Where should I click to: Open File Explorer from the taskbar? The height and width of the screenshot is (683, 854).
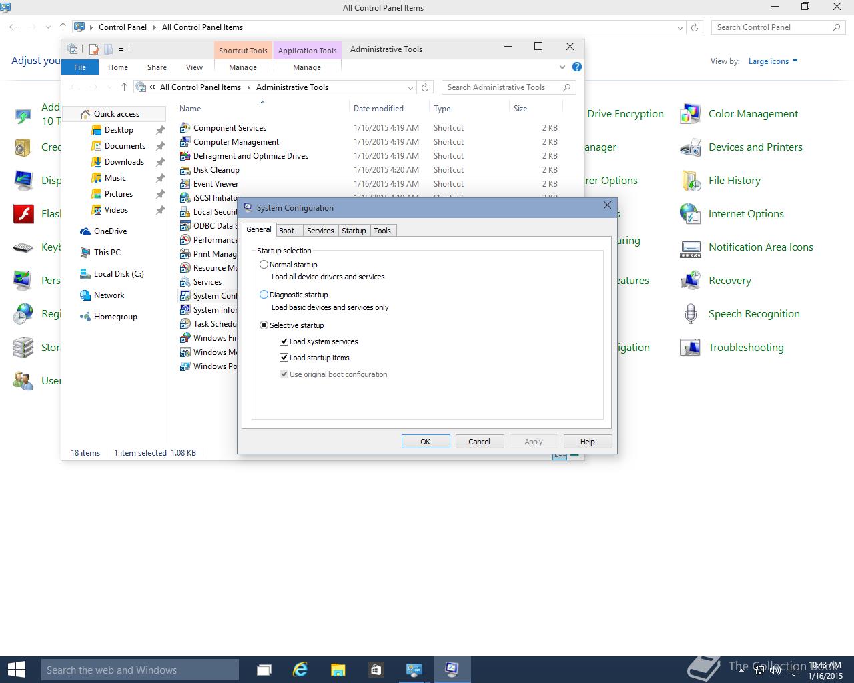click(x=338, y=670)
